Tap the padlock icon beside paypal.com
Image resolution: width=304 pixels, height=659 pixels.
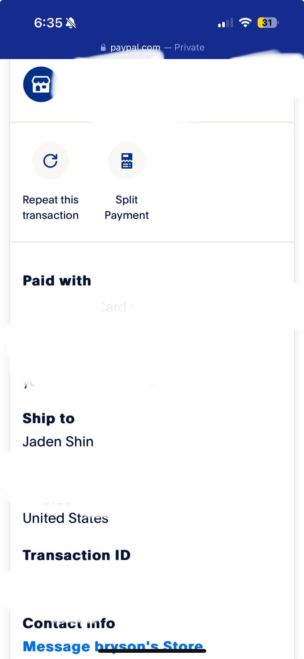click(104, 47)
